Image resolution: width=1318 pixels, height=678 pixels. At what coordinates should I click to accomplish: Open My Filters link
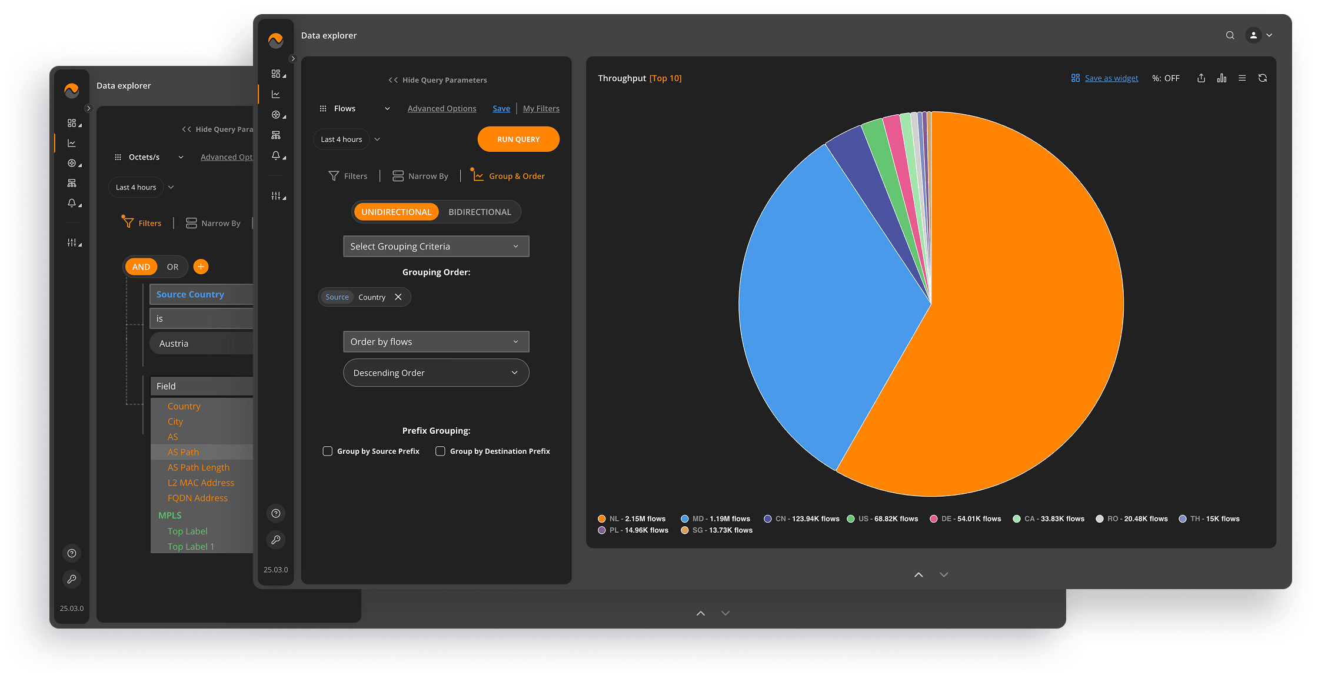coord(541,108)
